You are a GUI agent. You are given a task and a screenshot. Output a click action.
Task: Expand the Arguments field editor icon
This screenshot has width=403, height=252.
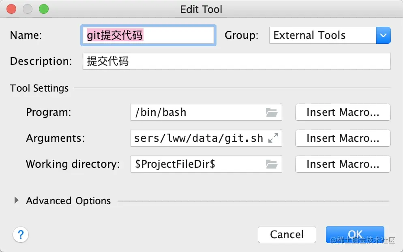coord(274,138)
